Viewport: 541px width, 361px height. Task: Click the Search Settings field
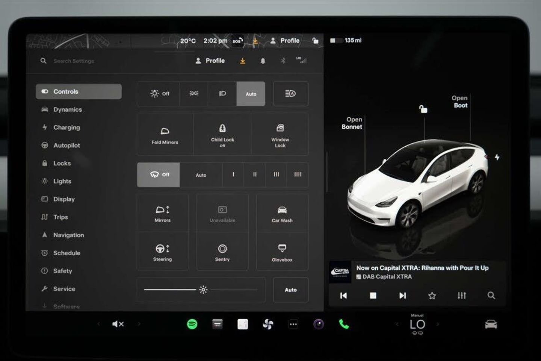74,61
